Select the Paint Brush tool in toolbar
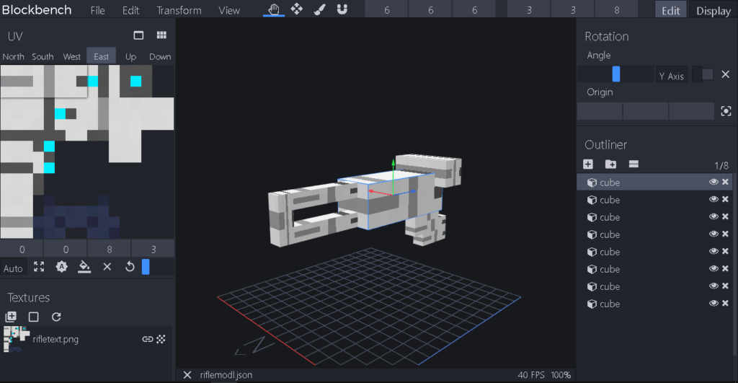 [320, 9]
